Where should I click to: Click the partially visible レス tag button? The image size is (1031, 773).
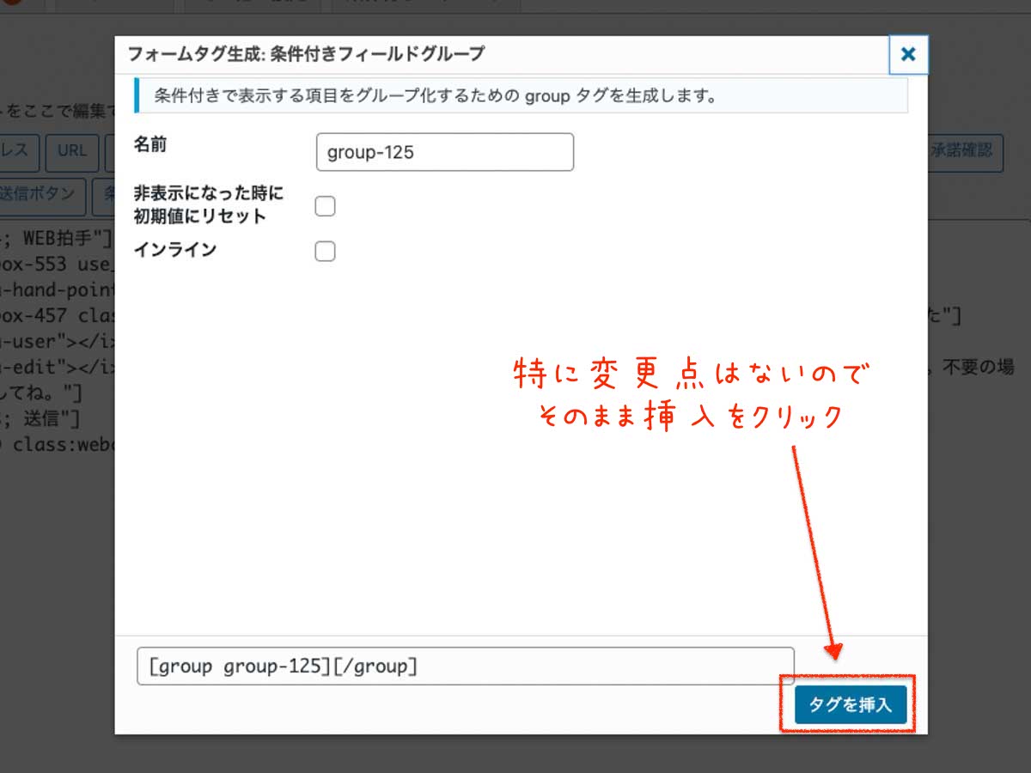15,150
